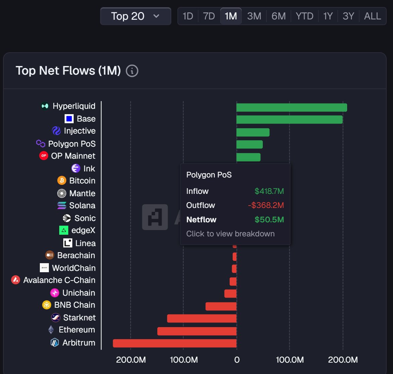Screen dimensions: 393x374
Task: Click the info icon beside Top Net Flows
Action: tap(132, 71)
